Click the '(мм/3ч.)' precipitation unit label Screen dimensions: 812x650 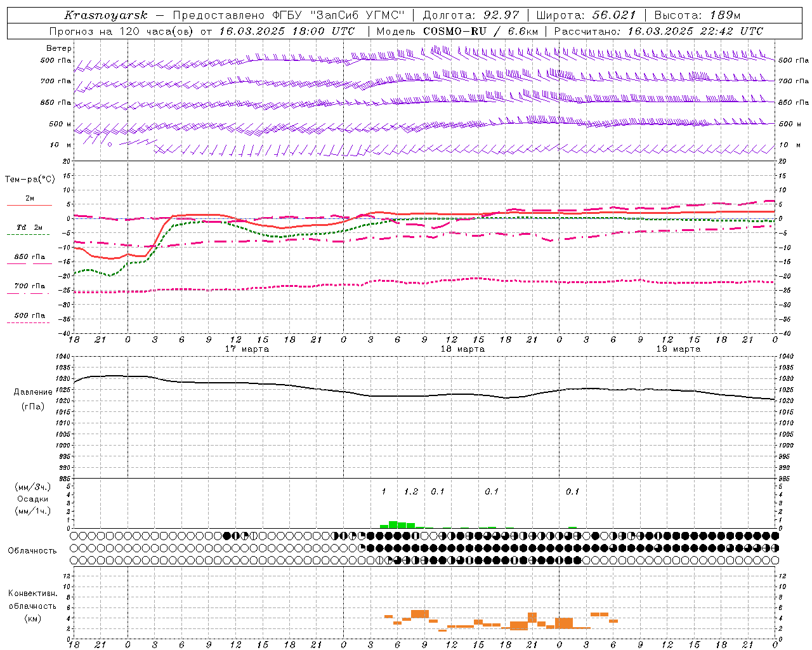coord(33,487)
